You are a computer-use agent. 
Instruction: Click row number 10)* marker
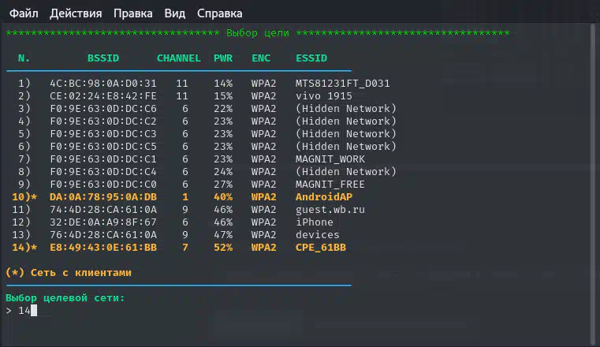pos(24,197)
